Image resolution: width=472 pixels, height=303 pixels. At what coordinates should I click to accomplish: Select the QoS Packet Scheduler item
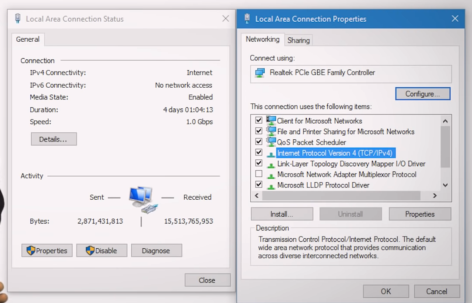pyautogui.click(x=311, y=142)
